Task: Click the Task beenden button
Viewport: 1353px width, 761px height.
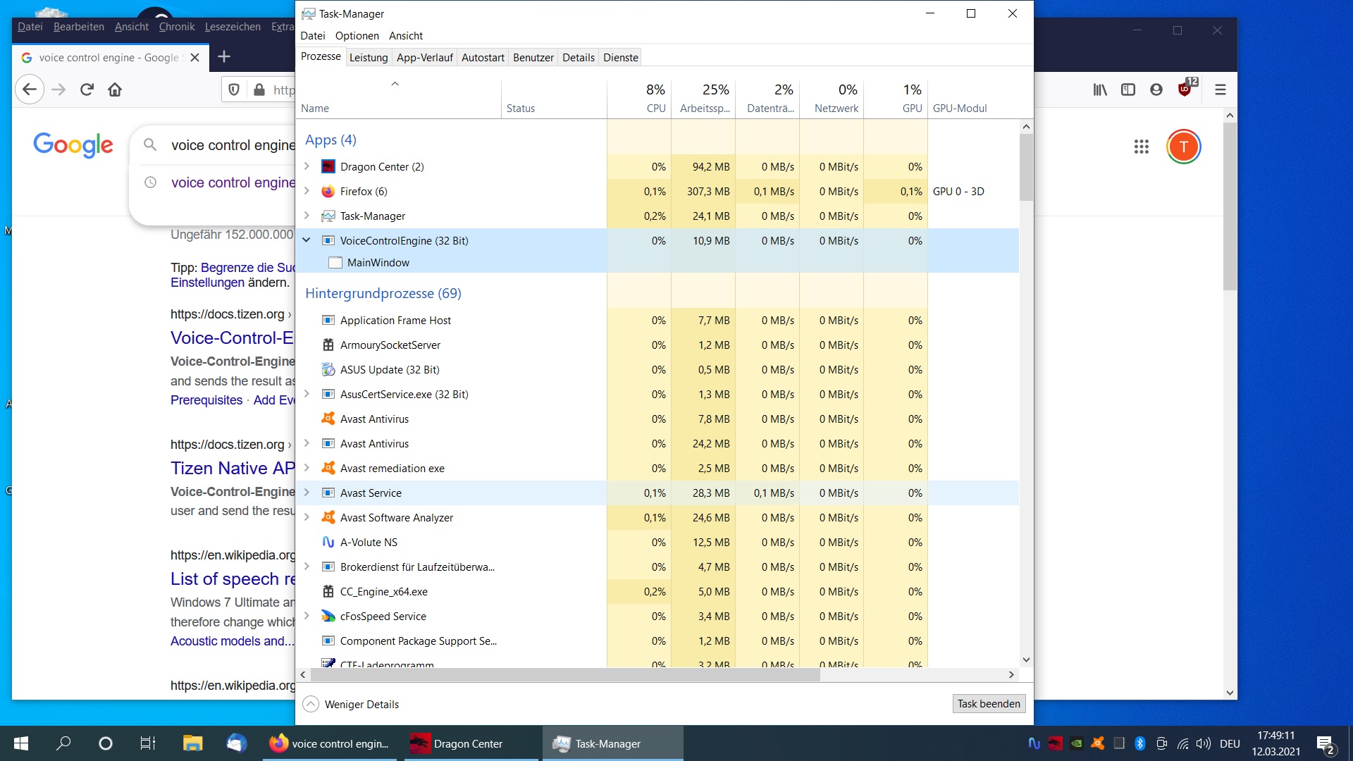Action: click(x=988, y=704)
